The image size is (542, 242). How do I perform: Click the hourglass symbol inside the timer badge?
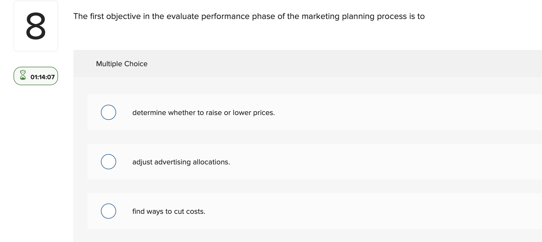[x=23, y=76]
